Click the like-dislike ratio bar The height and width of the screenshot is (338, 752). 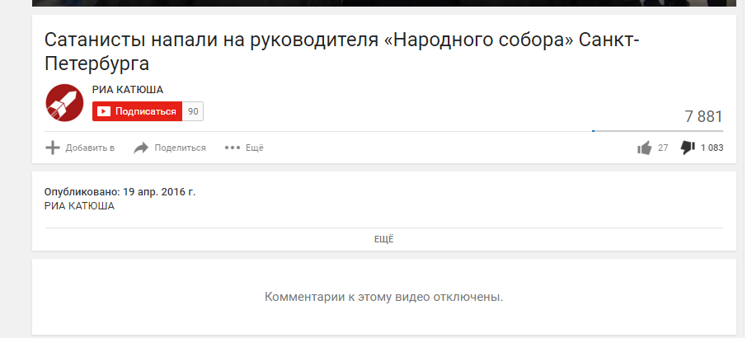coord(657,131)
